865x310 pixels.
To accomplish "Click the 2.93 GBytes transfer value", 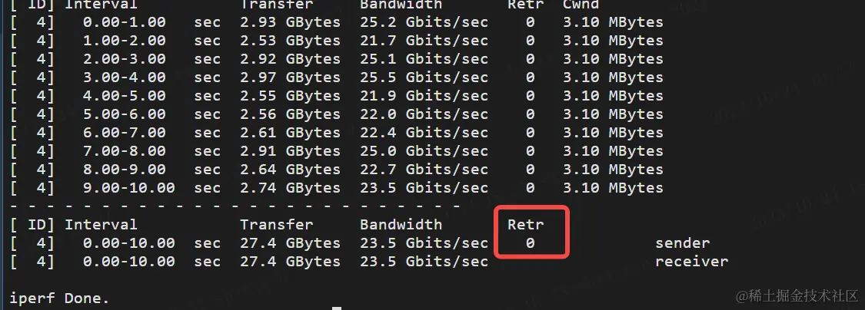I will (290, 22).
